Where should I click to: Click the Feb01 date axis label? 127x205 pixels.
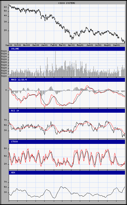point(54,45)
